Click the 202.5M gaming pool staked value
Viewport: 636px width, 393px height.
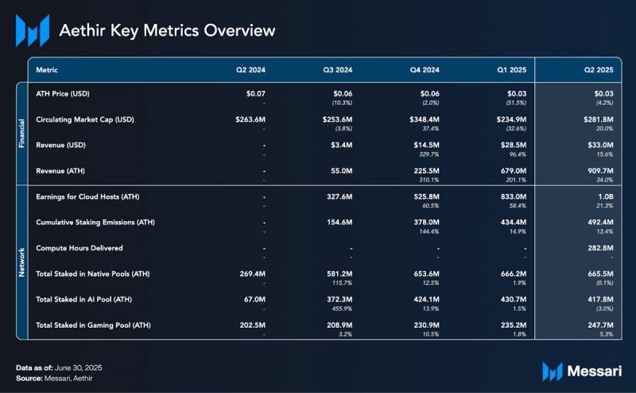pos(252,325)
